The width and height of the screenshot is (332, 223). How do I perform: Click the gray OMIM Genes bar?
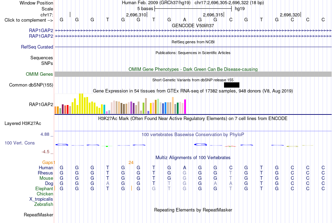coord(193,74)
